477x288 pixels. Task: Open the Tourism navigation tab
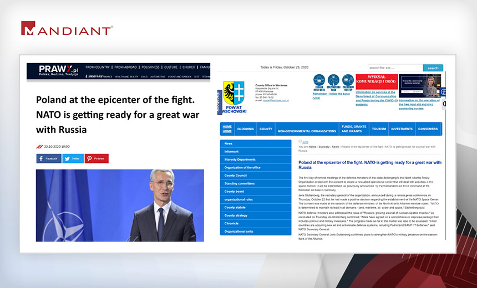point(379,129)
